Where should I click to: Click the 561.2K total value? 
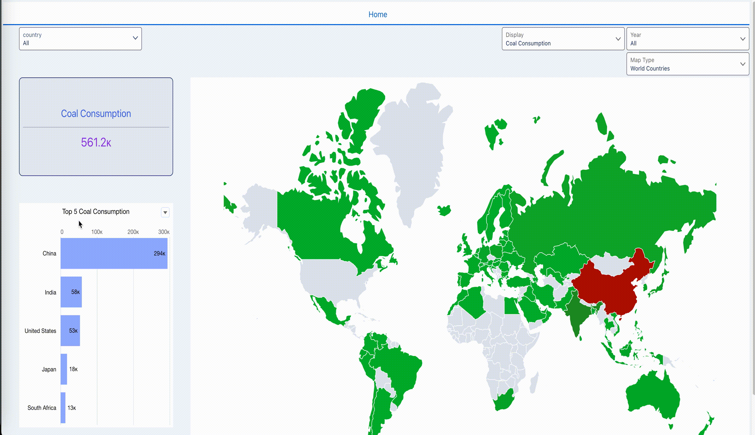click(96, 142)
